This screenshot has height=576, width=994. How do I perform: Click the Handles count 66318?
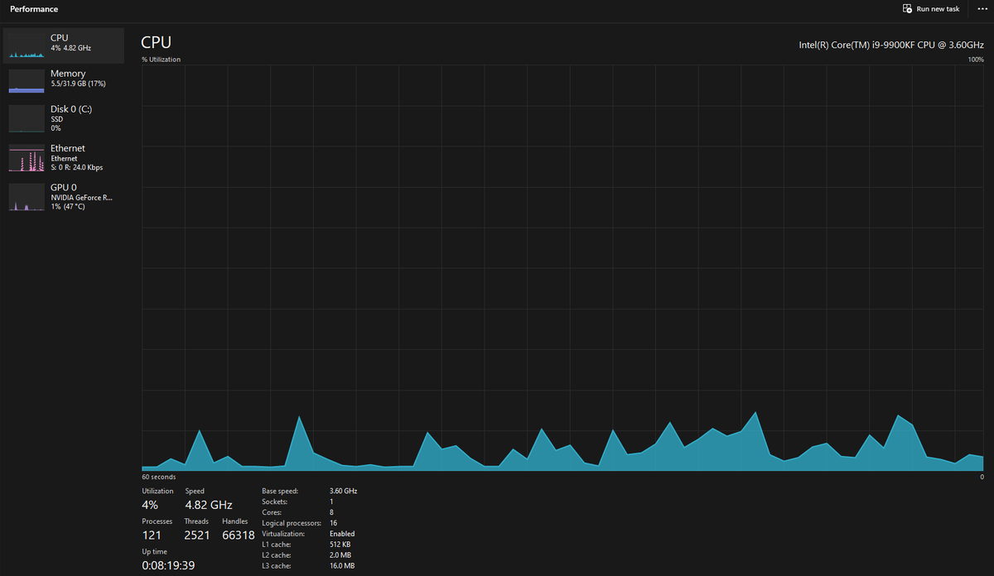click(x=239, y=535)
